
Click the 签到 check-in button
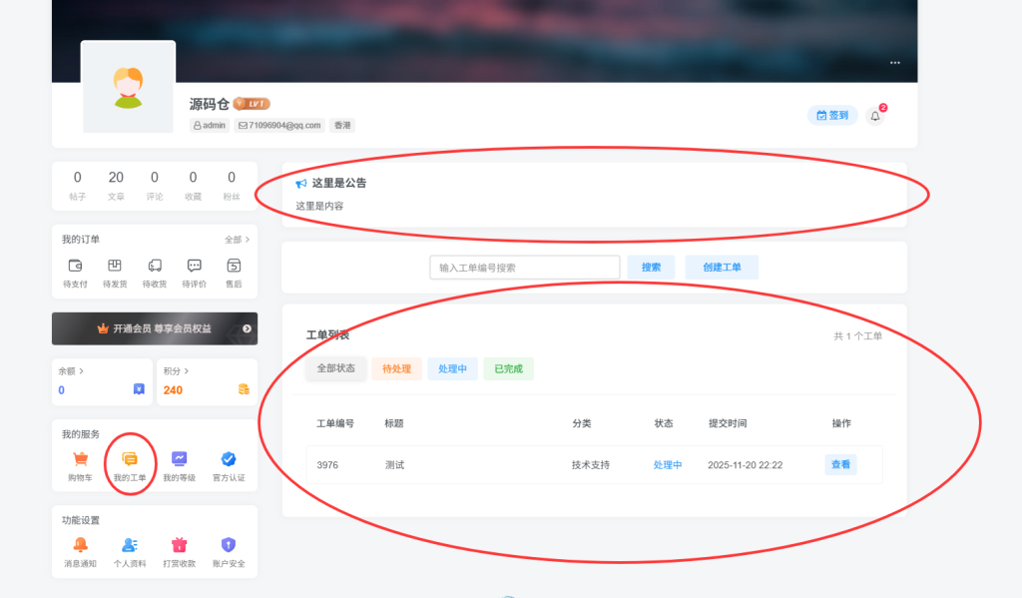click(x=831, y=115)
